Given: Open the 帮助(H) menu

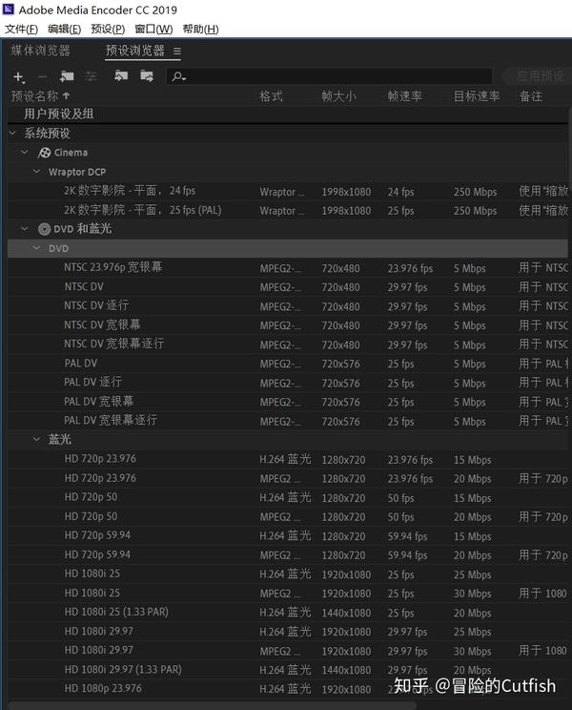Looking at the screenshot, I should 200,29.
